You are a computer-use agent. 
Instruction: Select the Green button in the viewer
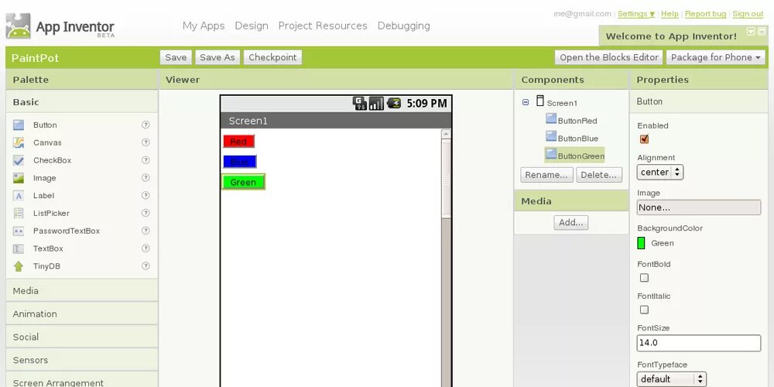coord(243,182)
